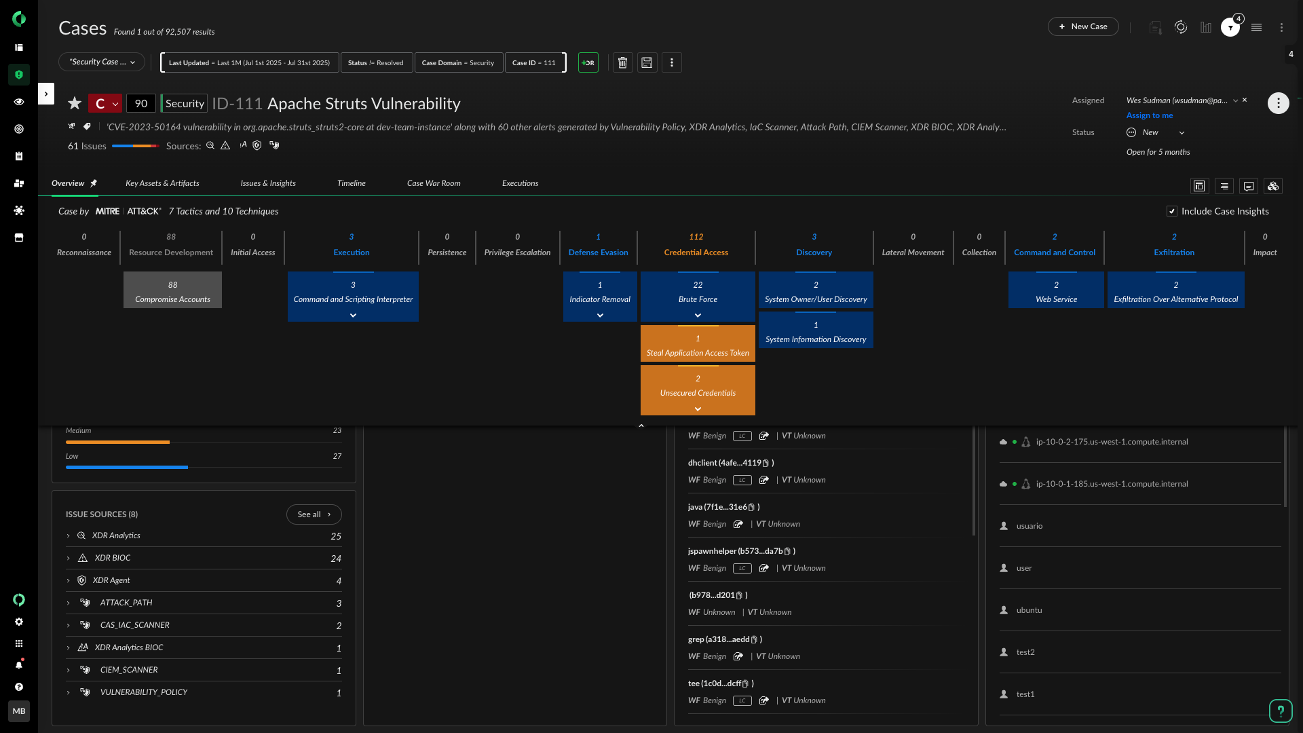Click the Assign to me link
This screenshot has height=733, width=1303.
coord(1149,115)
